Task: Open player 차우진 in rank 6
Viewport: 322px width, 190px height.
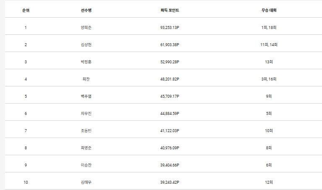Action: (x=86, y=114)
